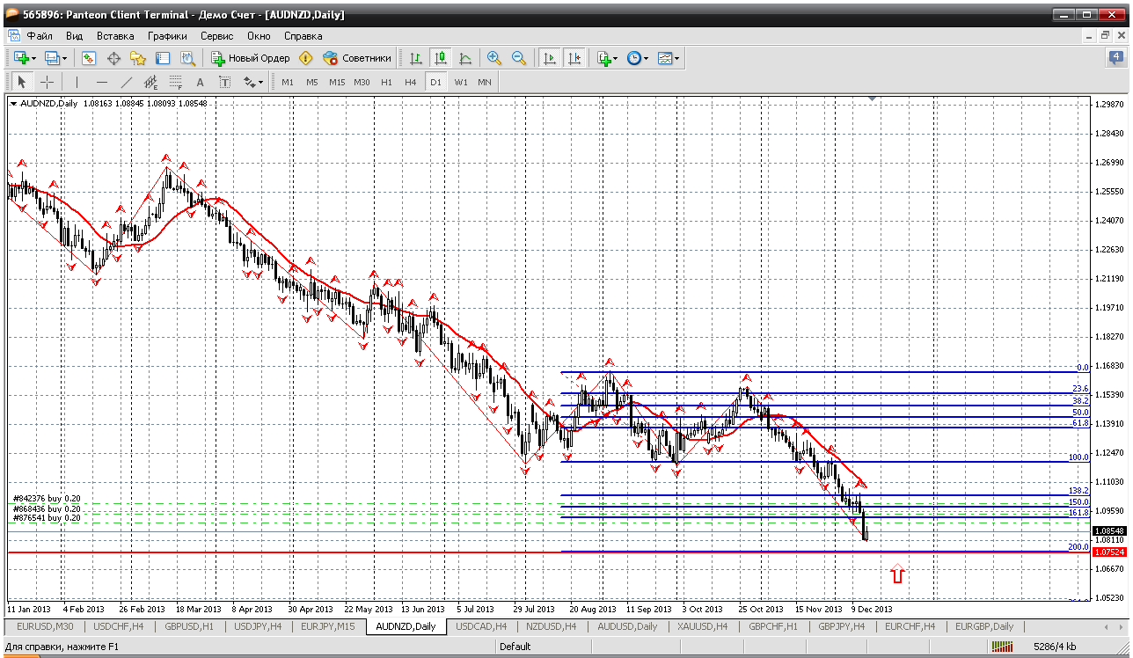The width and height of the screenshot is (1133, 658).
Task: Pick the trendline drawing tool
Action: 126,82
